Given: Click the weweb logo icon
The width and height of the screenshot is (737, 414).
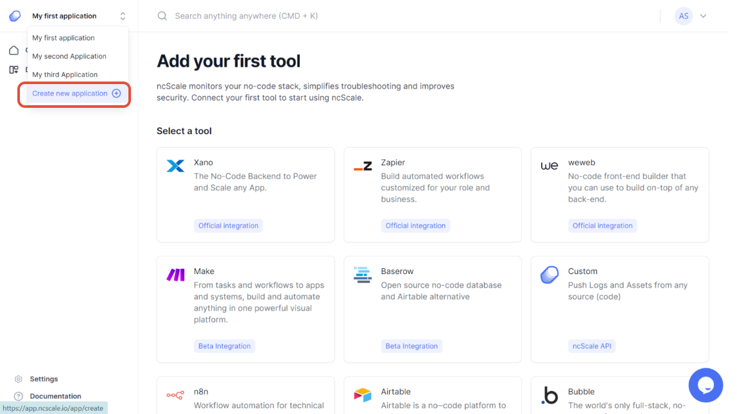Looking at the screenshot, I should (x=550, y=166).
